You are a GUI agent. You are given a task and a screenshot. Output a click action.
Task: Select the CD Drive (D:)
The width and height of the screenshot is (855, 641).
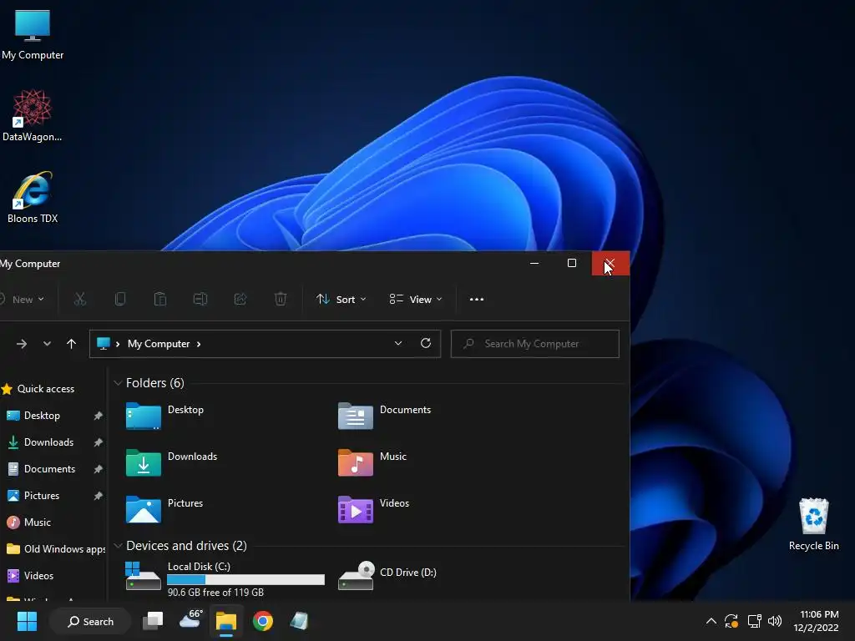click(x=387, y=576)
